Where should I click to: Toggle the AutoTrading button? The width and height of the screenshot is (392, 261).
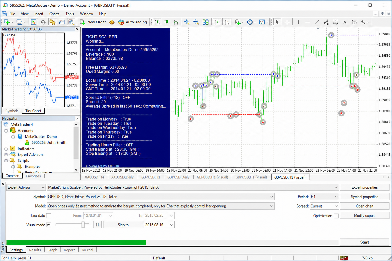(x=133, y=22)
